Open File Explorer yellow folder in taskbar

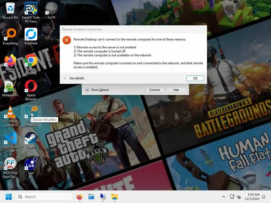[x=114, y=197]
